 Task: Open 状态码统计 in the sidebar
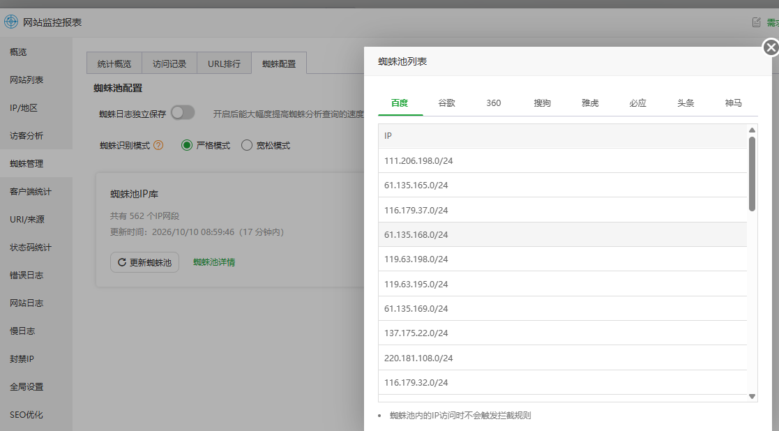pyautogui.click(x=36, y=248)
